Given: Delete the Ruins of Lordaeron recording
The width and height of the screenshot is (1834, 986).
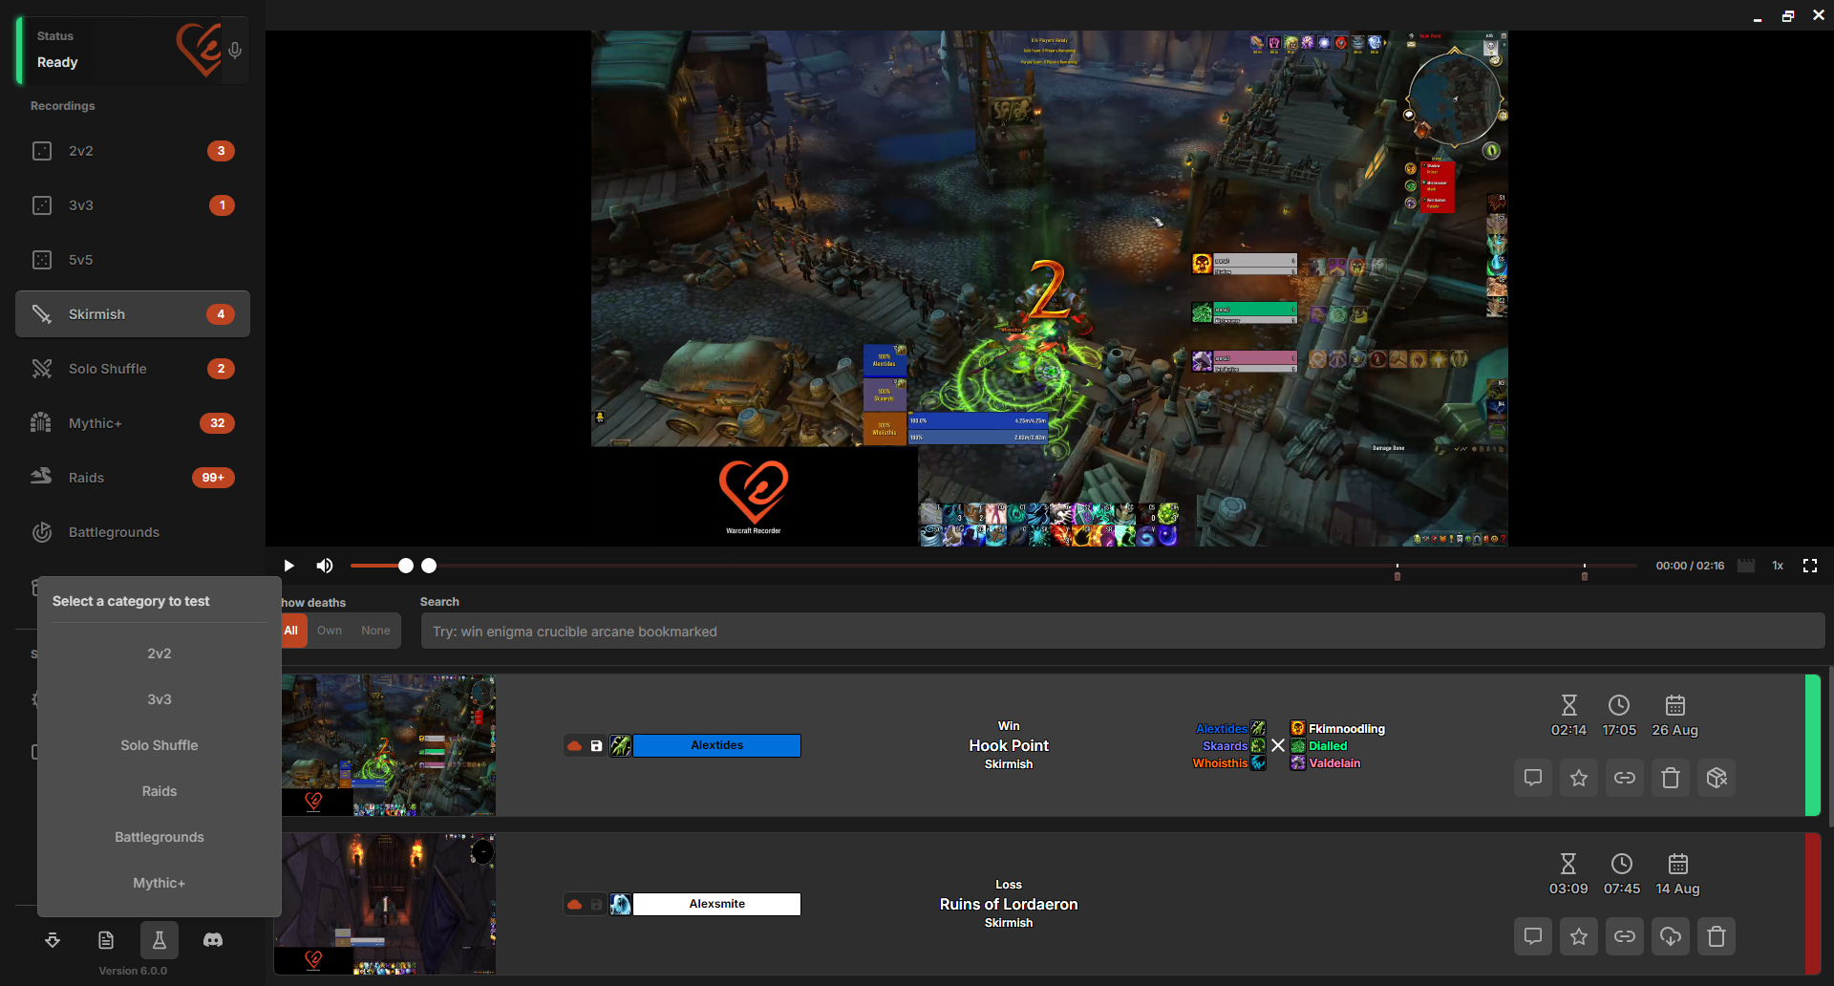Looking at the screenshot, I should pos(1717,936).
